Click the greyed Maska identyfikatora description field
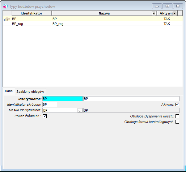Image resolution: width=186 pixels, height=172 pixels. (131, 110)
